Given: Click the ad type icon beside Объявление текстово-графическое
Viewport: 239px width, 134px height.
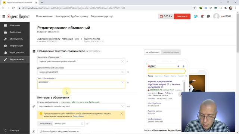Looking at the screenshot, I should click(34, 51).
